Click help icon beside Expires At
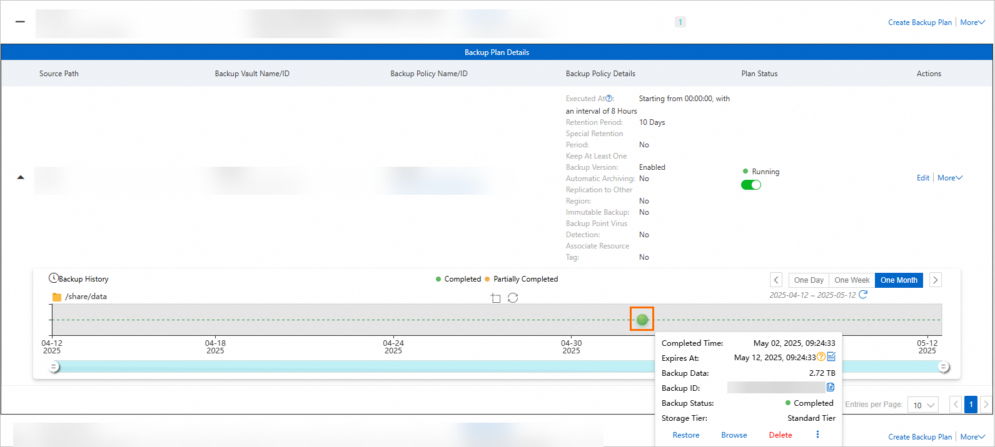Image resolution: width=995 pixels, height=447 pixels. point(821,357)
